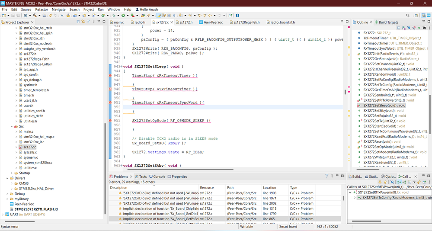Click the Hide Static Members icon in Outline
Viewport: 432px width, 231px height.
tap(414, 28)
